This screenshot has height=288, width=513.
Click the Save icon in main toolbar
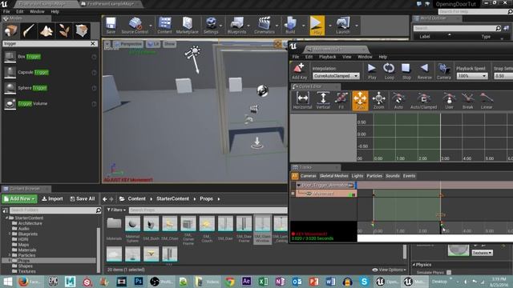click(111, 26)
